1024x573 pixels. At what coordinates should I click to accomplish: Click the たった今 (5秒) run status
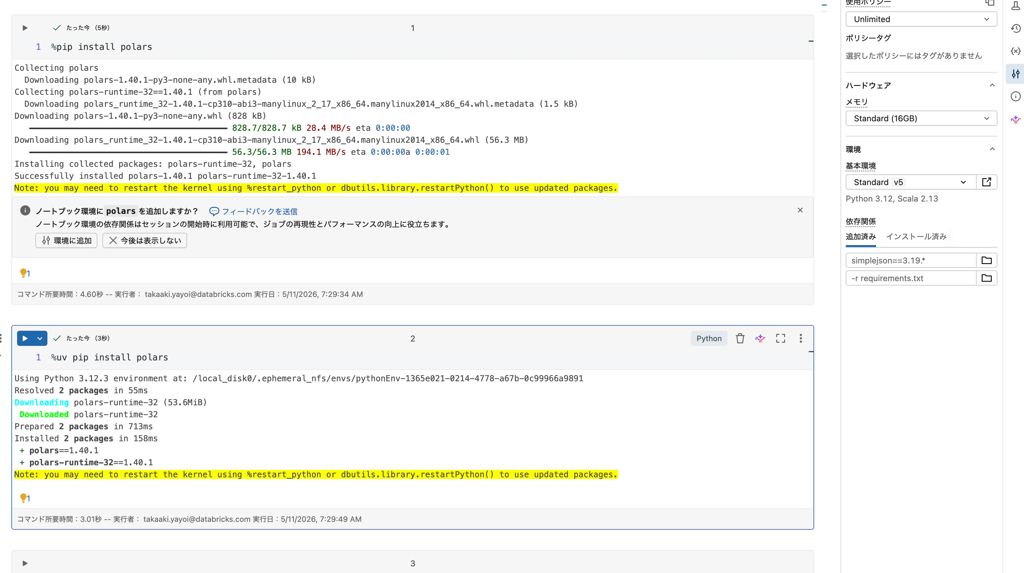(x=88, y=28)
